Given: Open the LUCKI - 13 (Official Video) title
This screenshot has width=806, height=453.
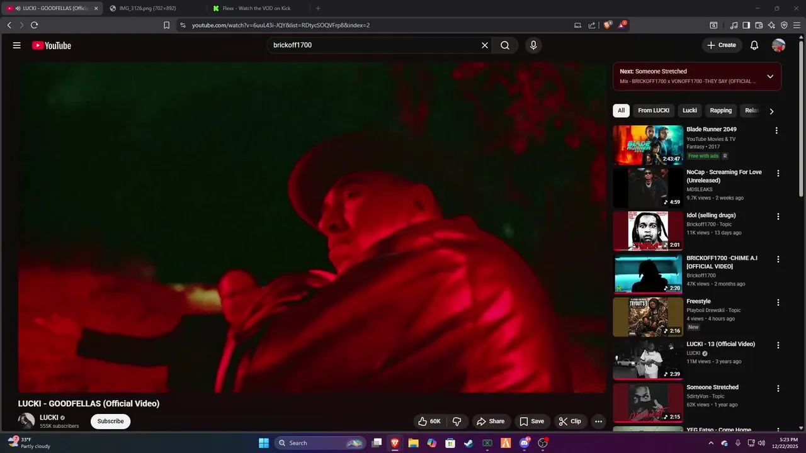Looking at the screenshot, I should (x=720, y=344).
